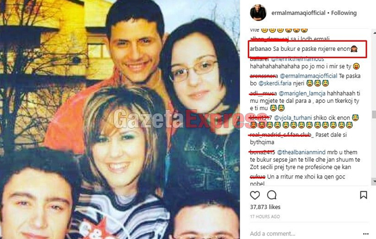
Task: Open the @thealbanianmind mention
Action: click(x=301, y=152)
